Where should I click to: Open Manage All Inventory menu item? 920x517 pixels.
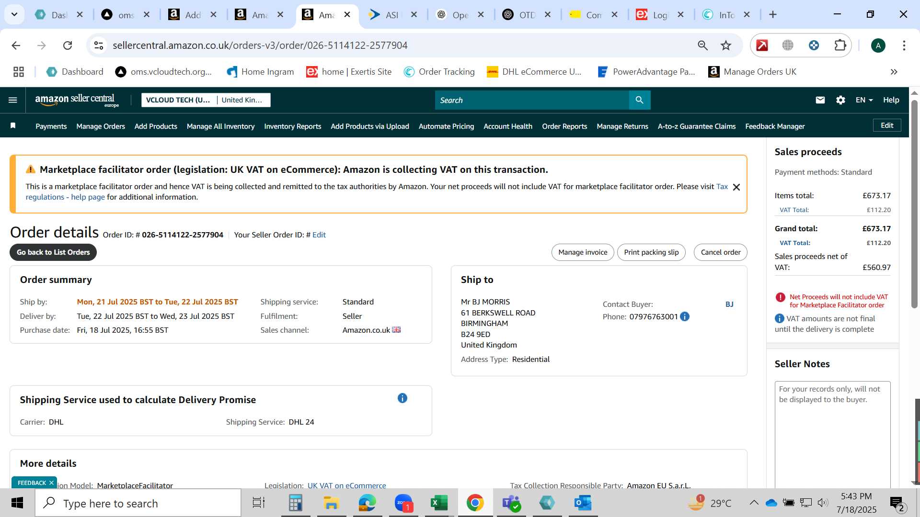220,126
